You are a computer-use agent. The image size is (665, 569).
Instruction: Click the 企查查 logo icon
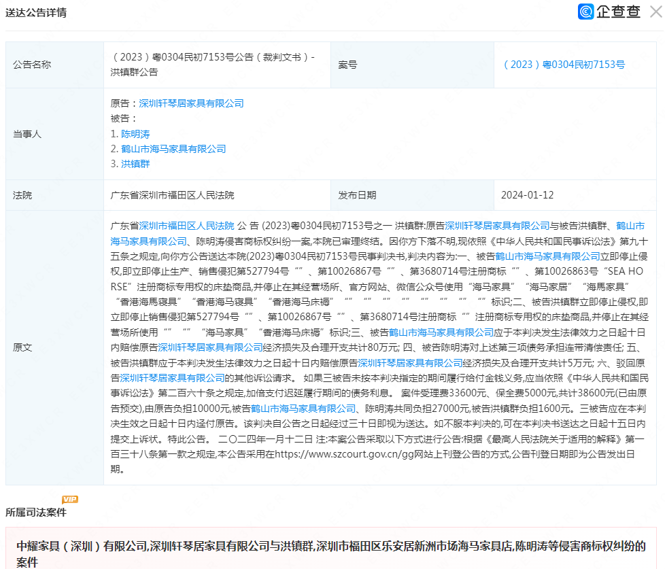[585, 12]
